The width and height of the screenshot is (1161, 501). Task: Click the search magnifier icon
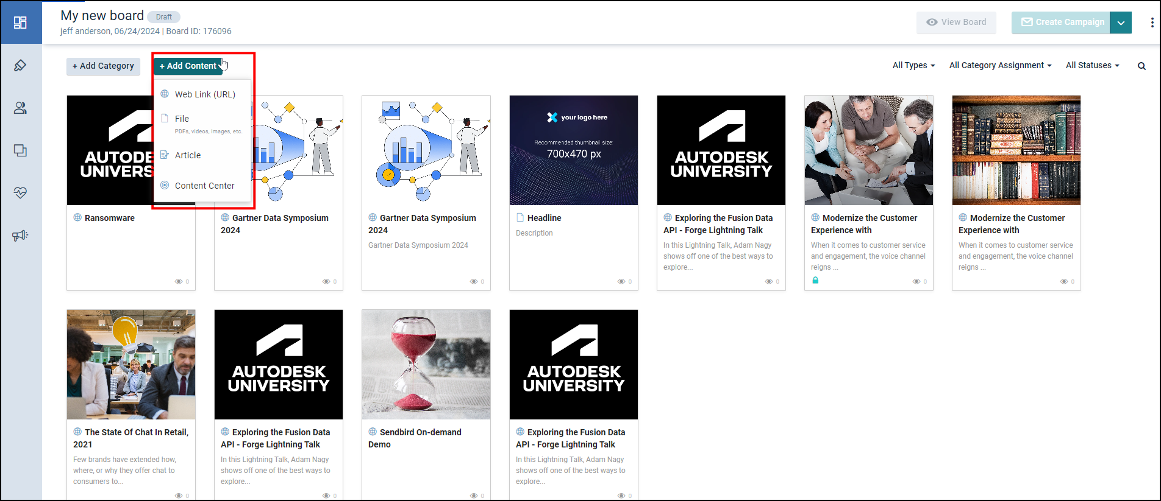point(1141,66)
